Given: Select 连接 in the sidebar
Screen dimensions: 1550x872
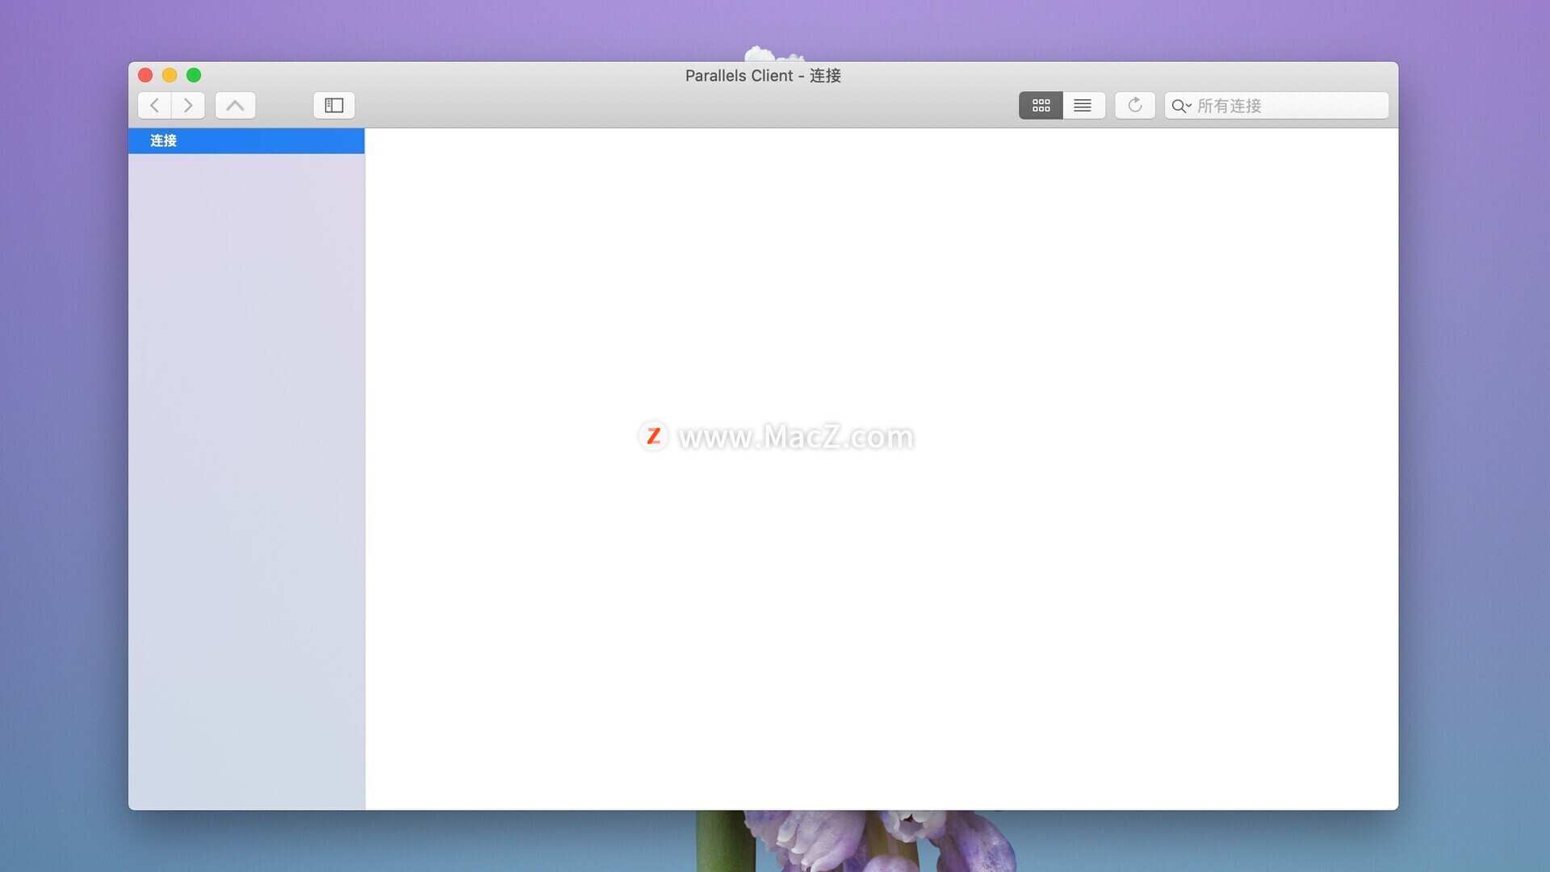Looking at the screenshot, I should point(246,140).
